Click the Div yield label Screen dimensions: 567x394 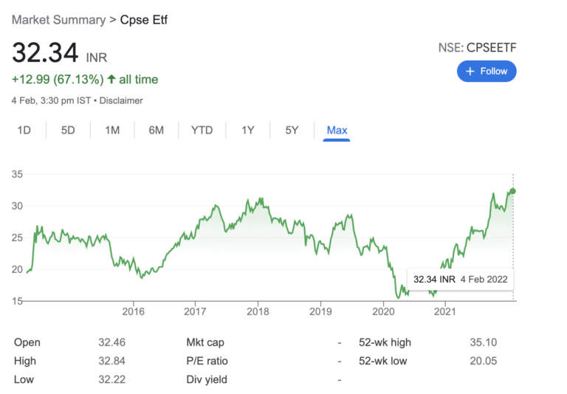coord(207,379)
